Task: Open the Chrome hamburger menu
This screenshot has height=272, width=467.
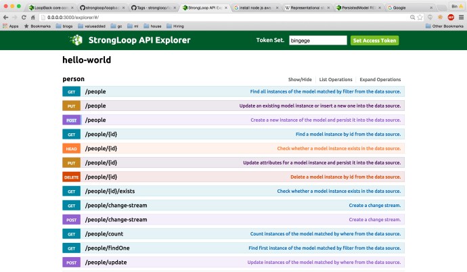Action: [x=459, y=17]
